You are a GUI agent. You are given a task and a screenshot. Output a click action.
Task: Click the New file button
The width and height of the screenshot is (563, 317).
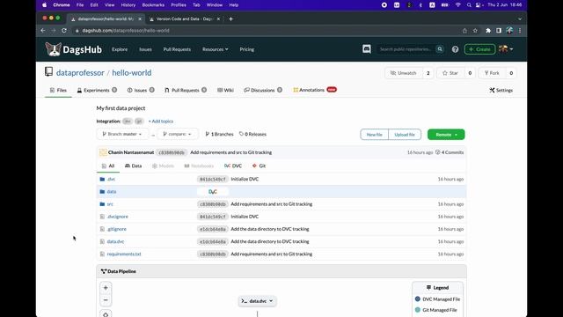pos(374,135)
